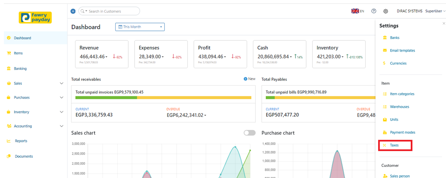Click the yellow overdue receivables bar
This screenshot has height=178, width=446.
(x=194, y=98)
